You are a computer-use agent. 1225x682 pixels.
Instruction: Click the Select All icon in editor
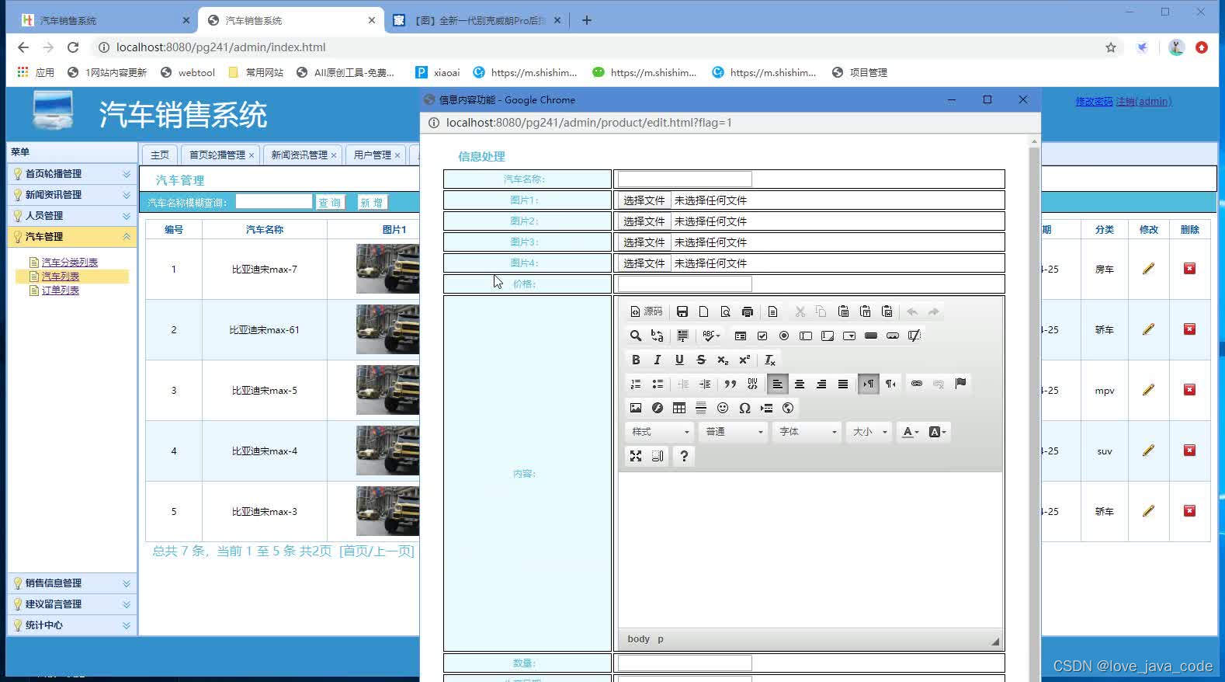coord(682,336)
